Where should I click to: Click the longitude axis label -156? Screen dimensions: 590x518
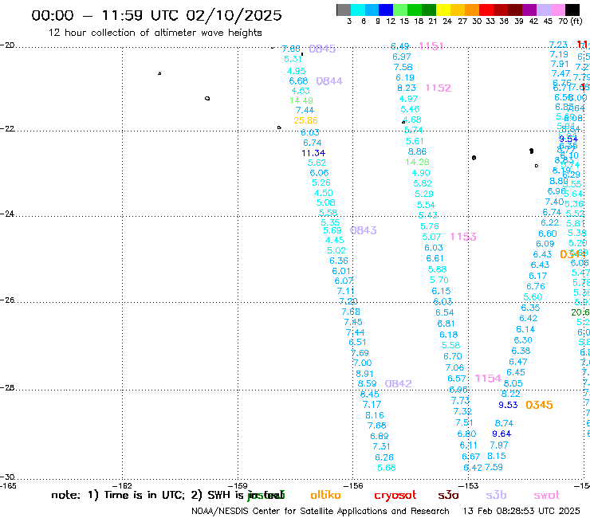353,485
